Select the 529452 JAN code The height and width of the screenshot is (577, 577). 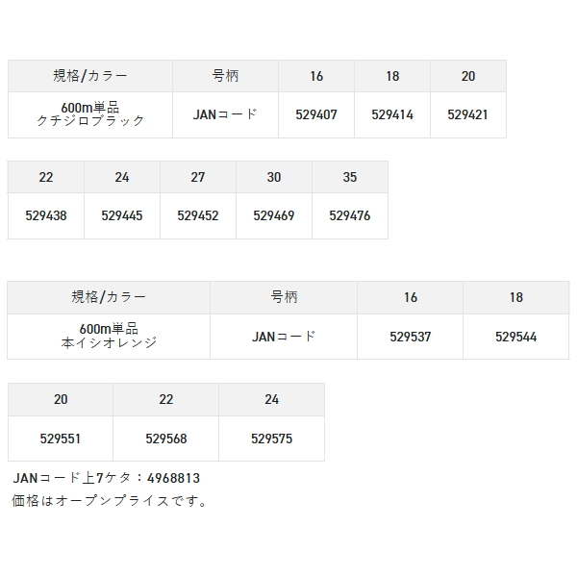[198, 216]
